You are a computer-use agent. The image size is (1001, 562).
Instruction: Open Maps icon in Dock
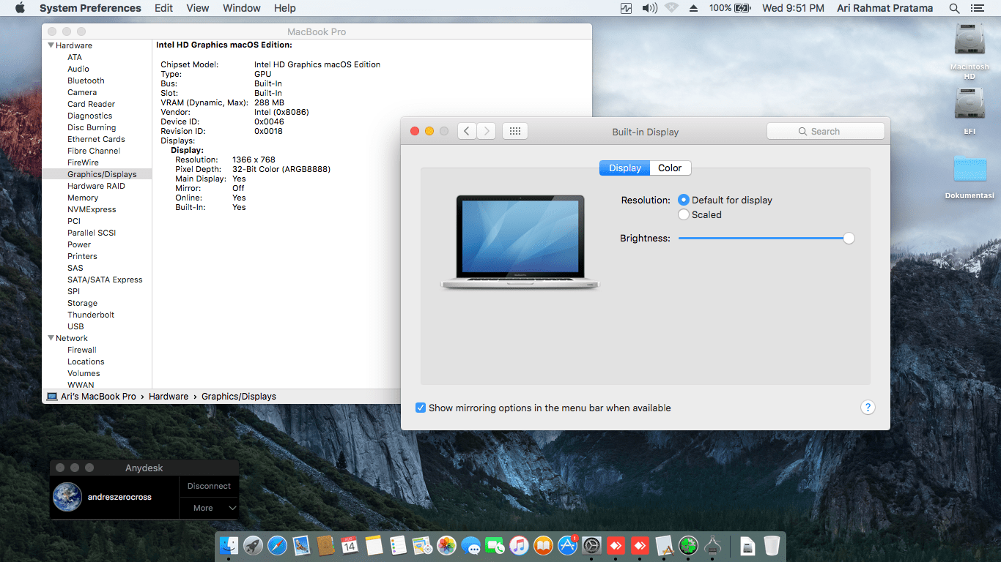422,545
